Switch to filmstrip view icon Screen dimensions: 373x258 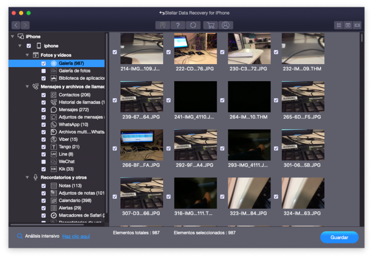click(x=357, y=25)
